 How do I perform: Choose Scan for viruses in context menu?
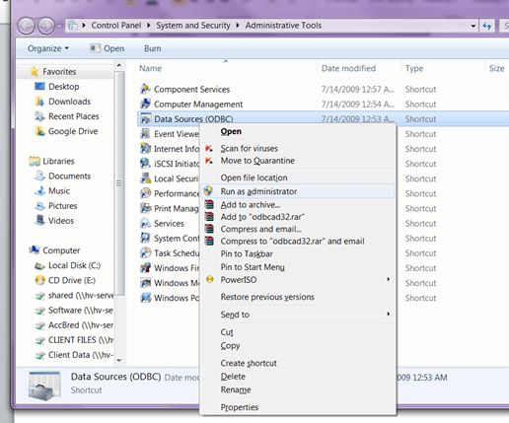[298, 149]
